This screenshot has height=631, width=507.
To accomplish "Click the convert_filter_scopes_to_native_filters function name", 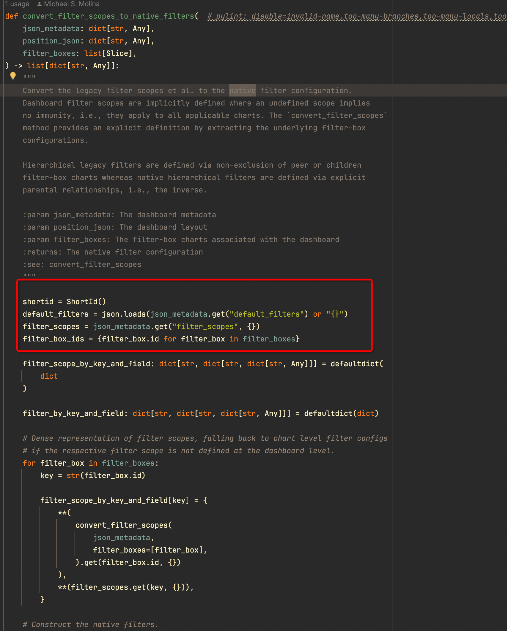I will (108, 16).
